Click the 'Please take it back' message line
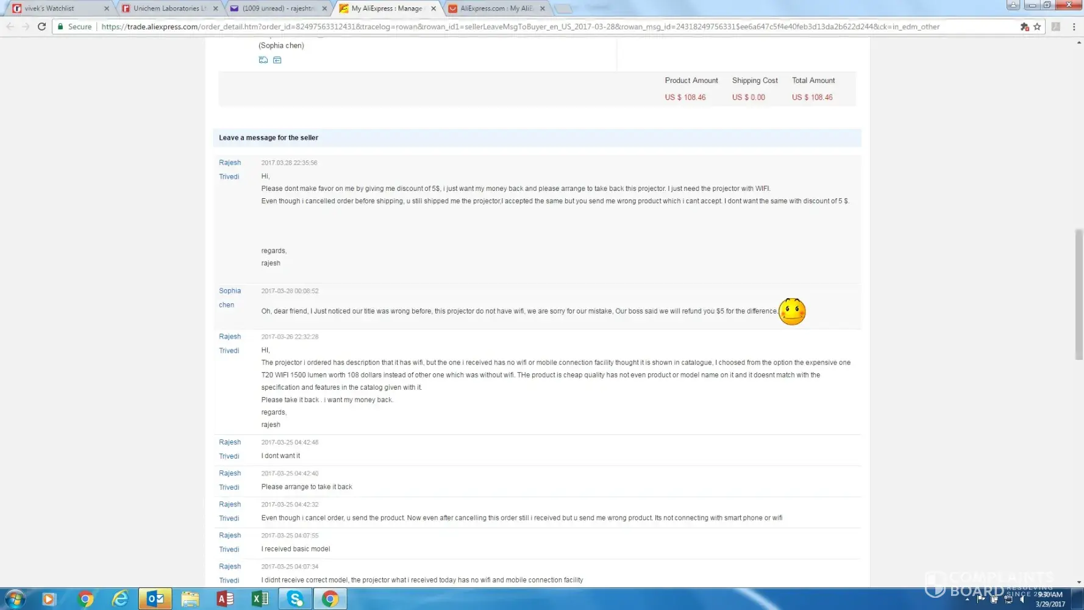 click(x=327, y=400)
